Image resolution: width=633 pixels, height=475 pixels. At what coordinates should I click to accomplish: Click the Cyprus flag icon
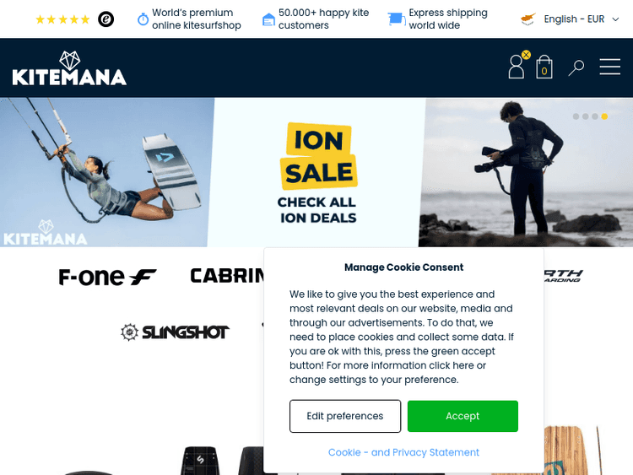(x=528, y=19)
